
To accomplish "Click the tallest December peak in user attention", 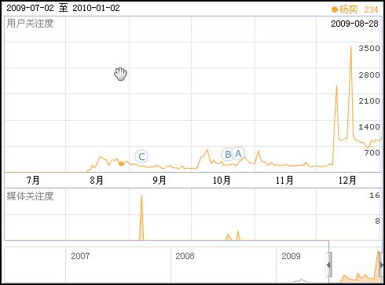I will 351,46.
